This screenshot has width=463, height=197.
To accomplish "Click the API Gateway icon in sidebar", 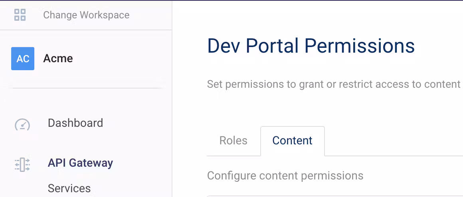I will (x=22, y=164).
